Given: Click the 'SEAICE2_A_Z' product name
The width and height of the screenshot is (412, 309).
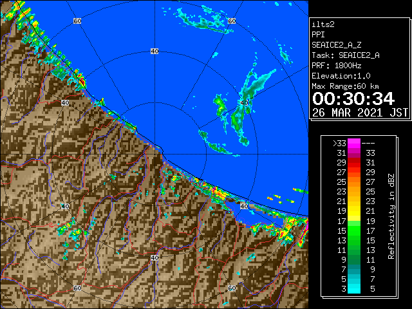Looking at the screenshot, I should [337, 45].
